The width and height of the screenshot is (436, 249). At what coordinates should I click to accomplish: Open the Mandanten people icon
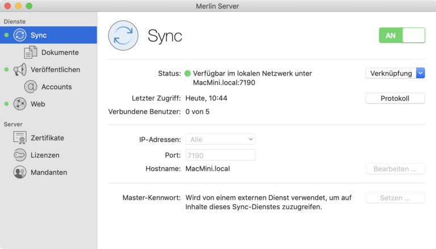click(x=20, y=172)
